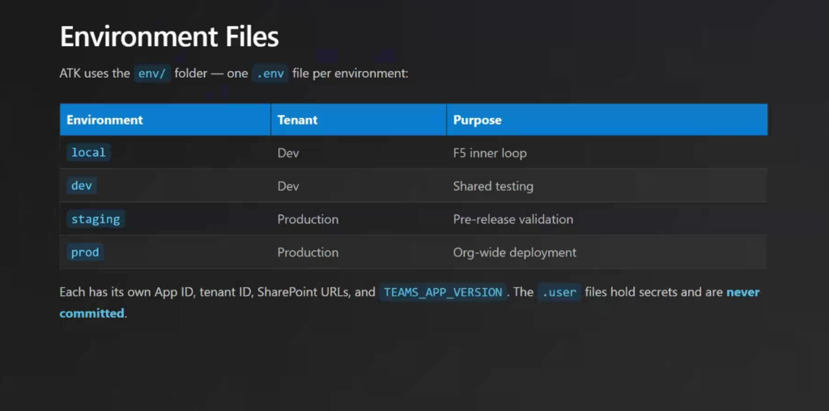Viewport: 829px width, 411px height.
Task: Click the Production tenant cell in staging row
Action: click(x=308, y=219)
